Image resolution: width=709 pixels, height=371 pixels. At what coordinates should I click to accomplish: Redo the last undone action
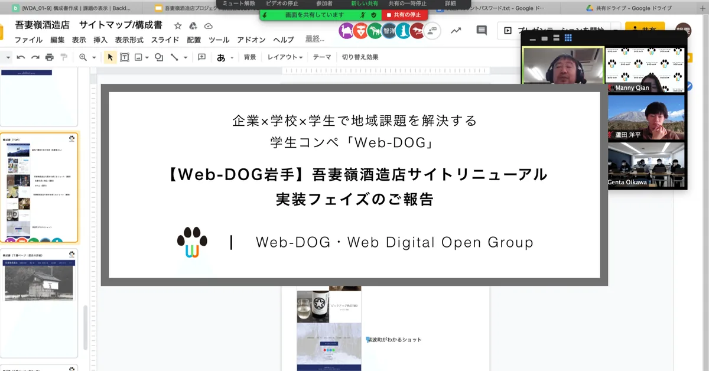point(35,57)
